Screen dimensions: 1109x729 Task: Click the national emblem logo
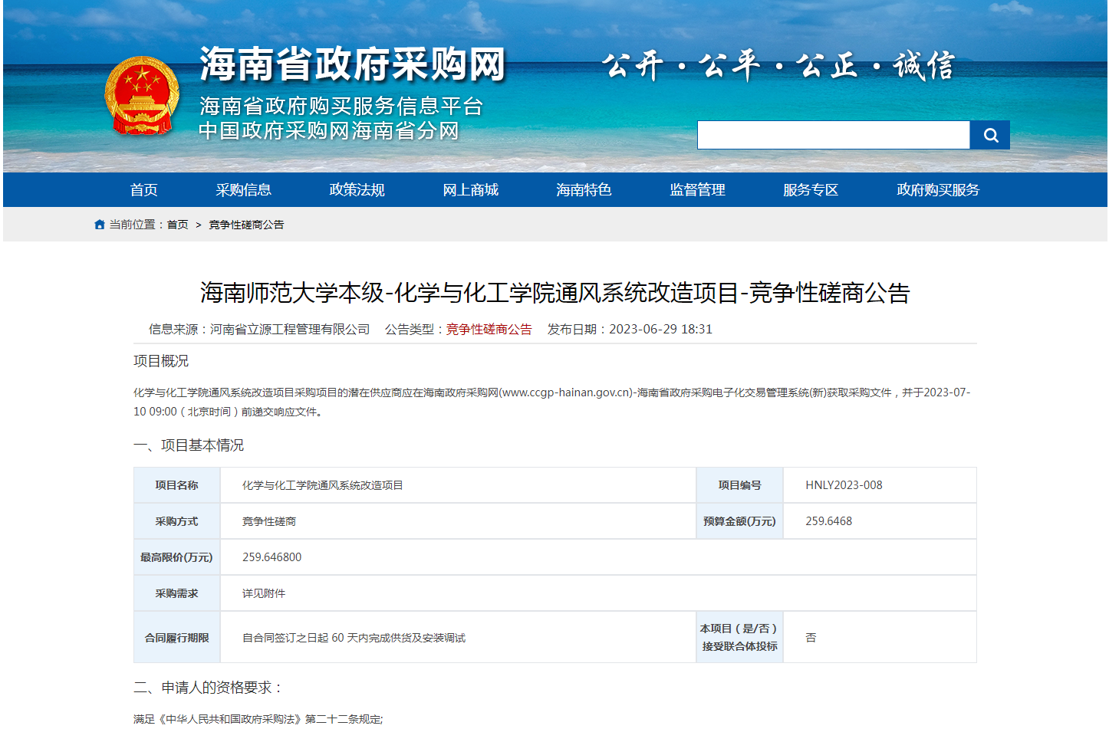click(142, 96)
